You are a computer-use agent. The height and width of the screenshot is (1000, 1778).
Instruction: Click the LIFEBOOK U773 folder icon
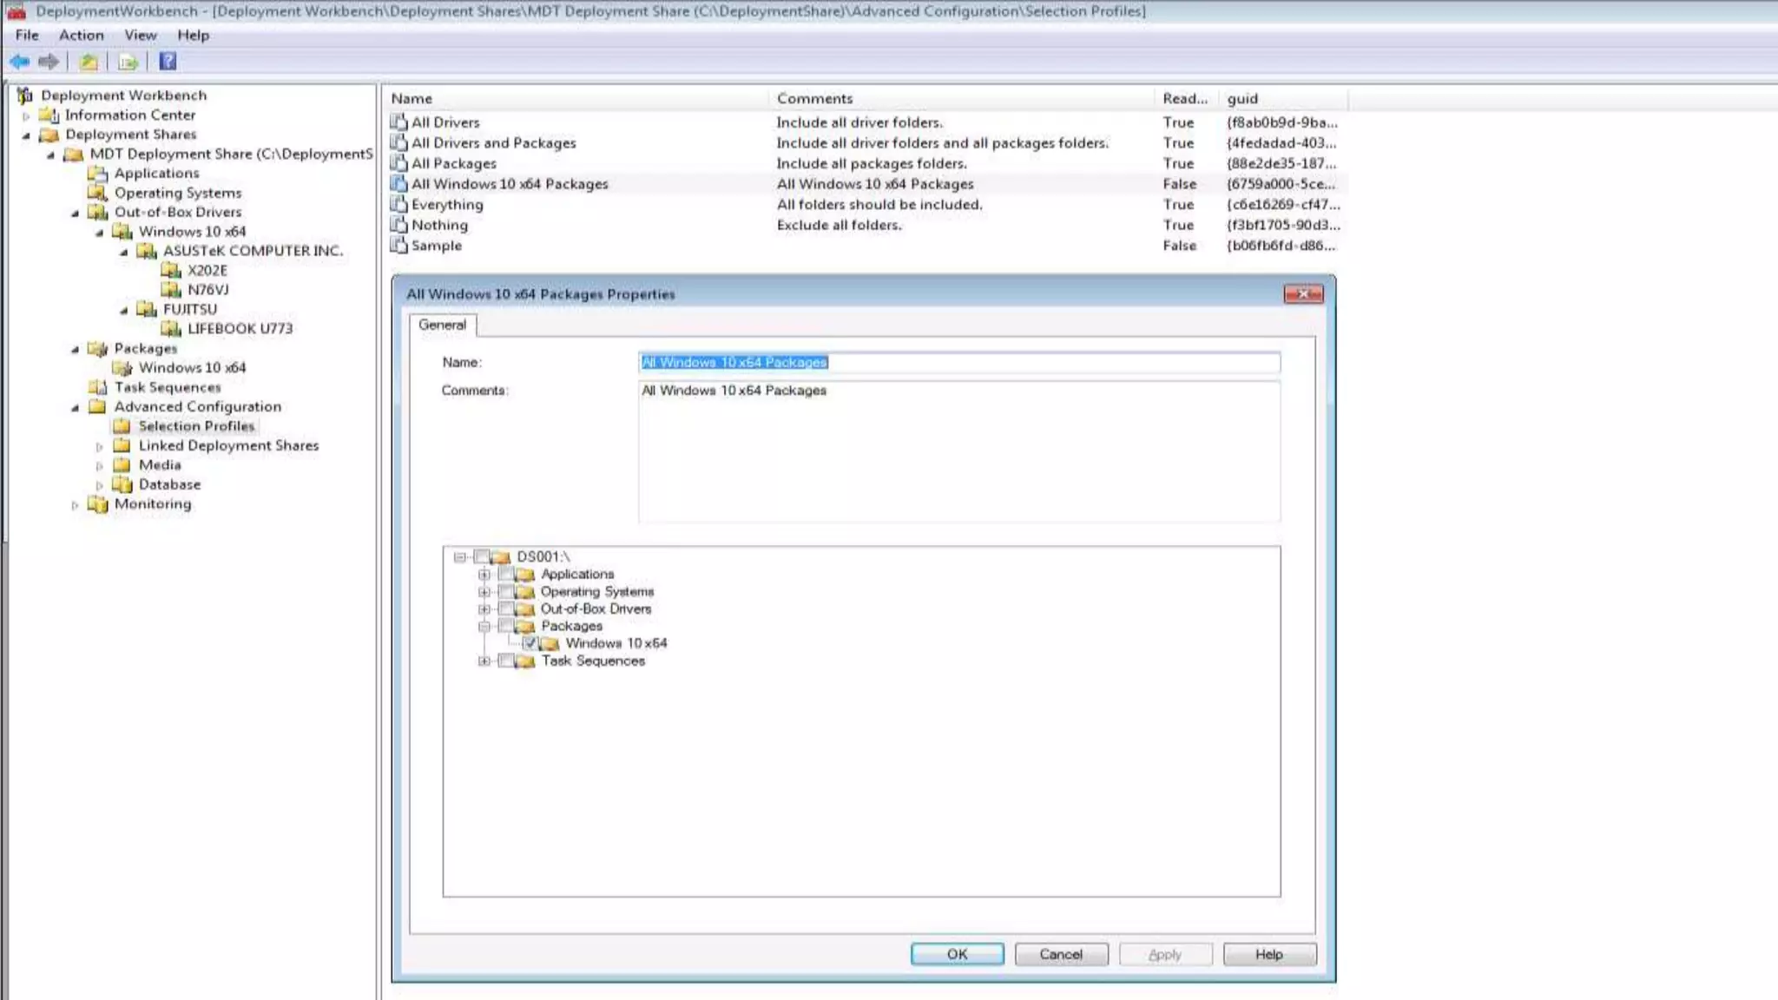171,328
